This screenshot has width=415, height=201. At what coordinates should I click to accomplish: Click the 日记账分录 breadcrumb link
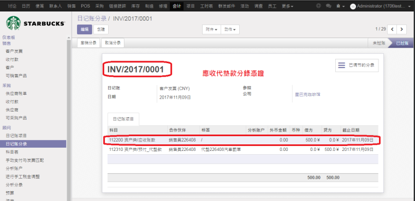tap(92, 19)
